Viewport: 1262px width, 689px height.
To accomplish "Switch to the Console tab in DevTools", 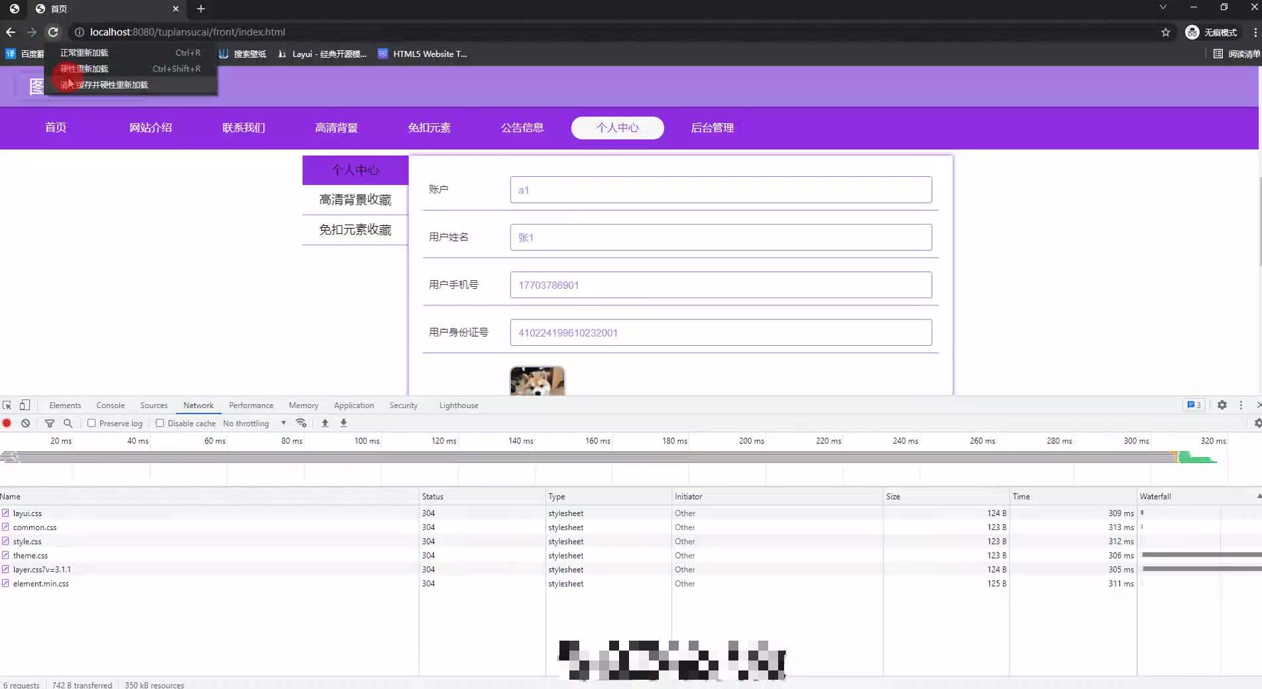I will tap(110, 405).
